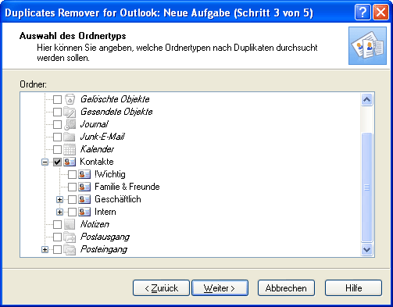The height and width of the screenshot is (307, 393).
Task: Check the Gesendete Objekte checkbox
Action: (x=57, y=112)
